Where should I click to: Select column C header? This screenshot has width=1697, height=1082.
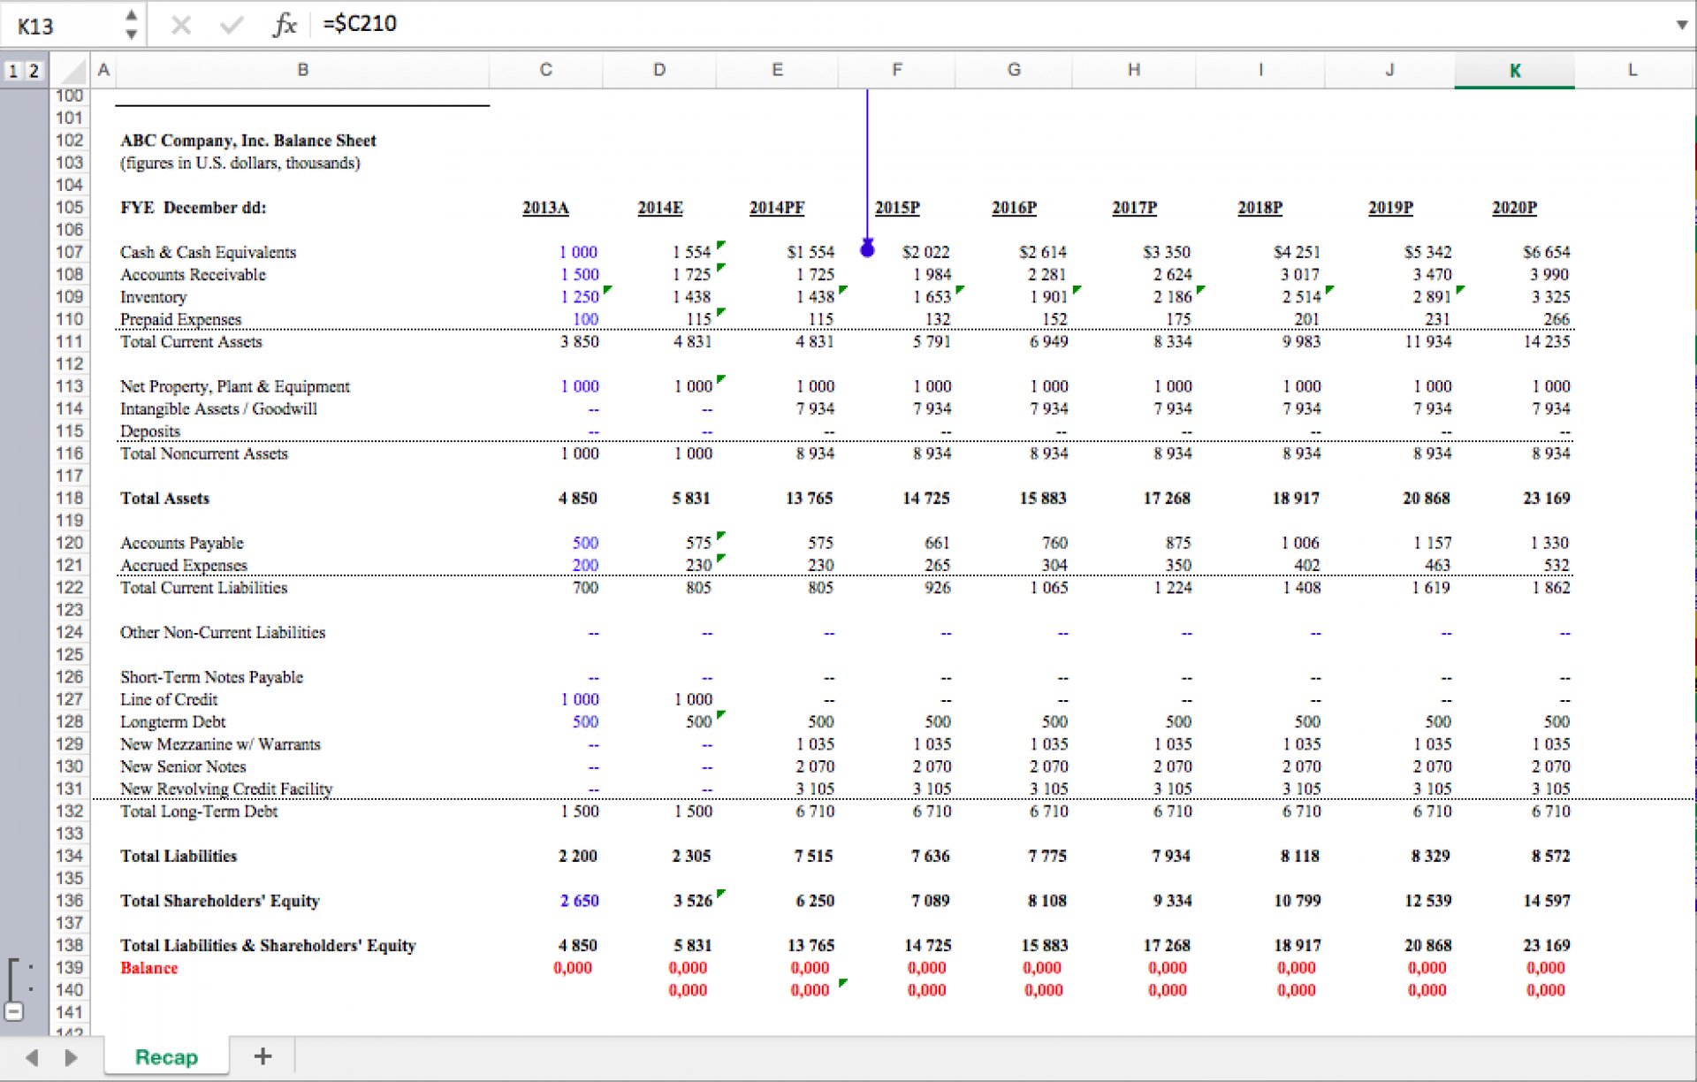545,70
